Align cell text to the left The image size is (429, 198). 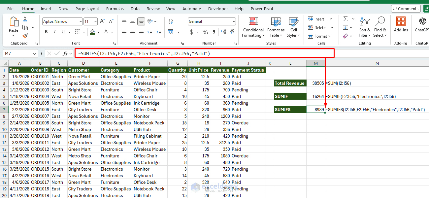[x=124, y=32]
